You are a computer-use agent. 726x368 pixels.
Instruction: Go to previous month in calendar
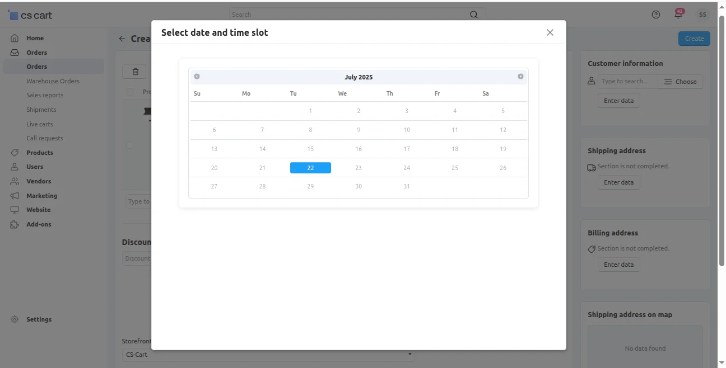(x=197, y=77)
